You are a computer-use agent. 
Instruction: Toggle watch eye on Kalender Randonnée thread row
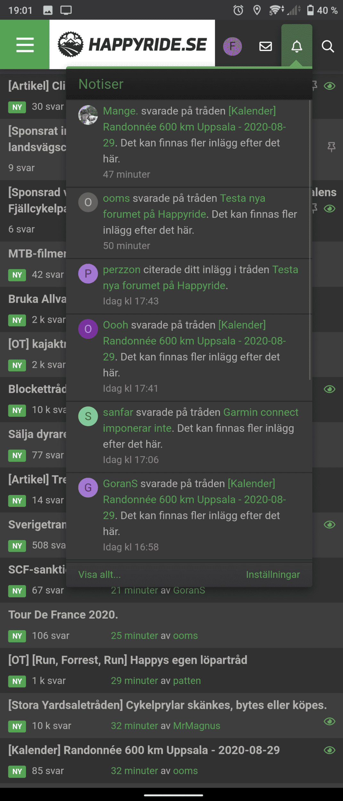click(329, 750)
